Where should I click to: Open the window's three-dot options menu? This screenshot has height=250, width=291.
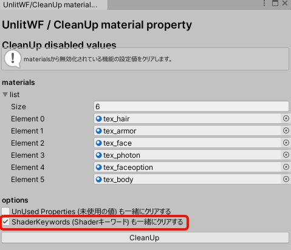click(264, 3)
